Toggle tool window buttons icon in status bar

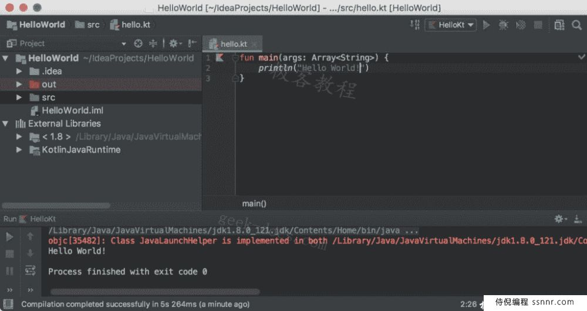[8, 304]
